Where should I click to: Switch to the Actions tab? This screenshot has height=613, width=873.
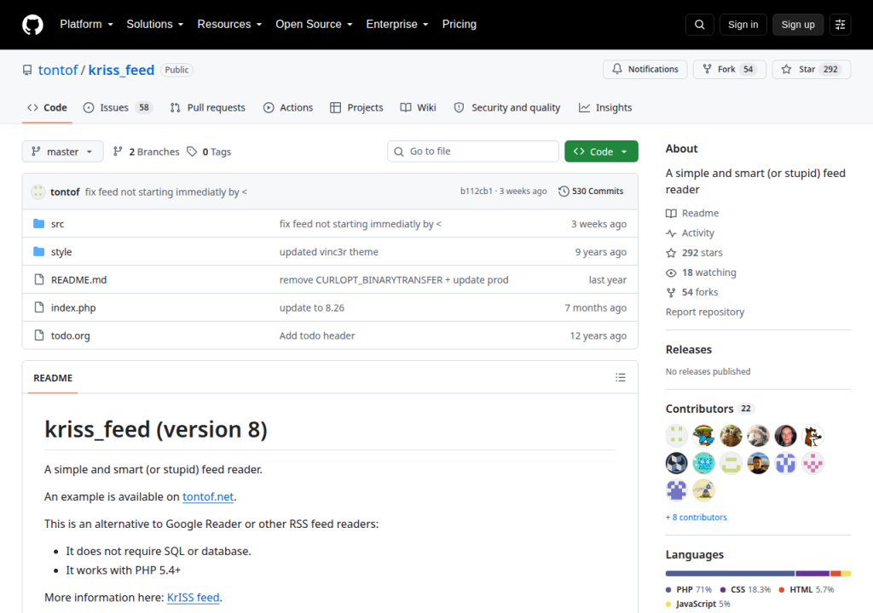coord(288,107)
